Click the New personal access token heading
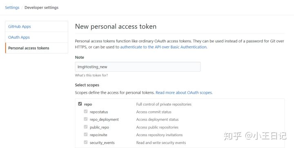This screenshot has width=294, height=148. pyautogui.click(x=116, y=27)
